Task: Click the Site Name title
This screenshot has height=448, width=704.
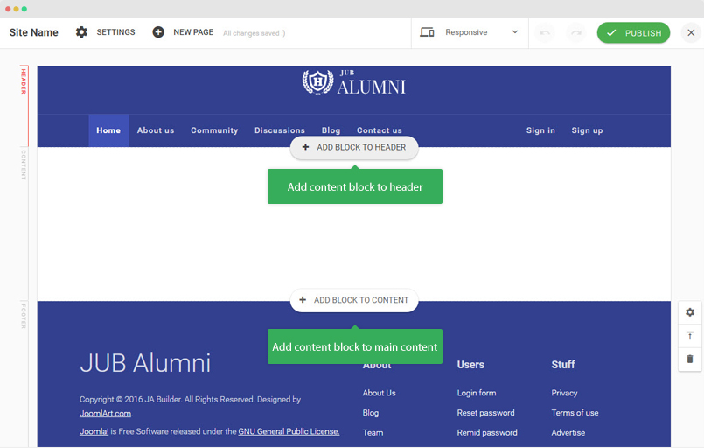Action: click(x=34, y=32)
